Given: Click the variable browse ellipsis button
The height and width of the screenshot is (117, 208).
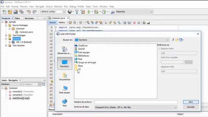Looking at the screenshot, I should [188, 62].
